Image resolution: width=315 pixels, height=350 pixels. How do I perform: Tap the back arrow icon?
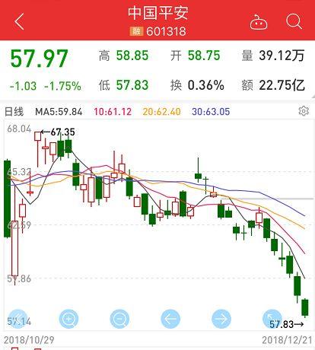click(19, 21)
